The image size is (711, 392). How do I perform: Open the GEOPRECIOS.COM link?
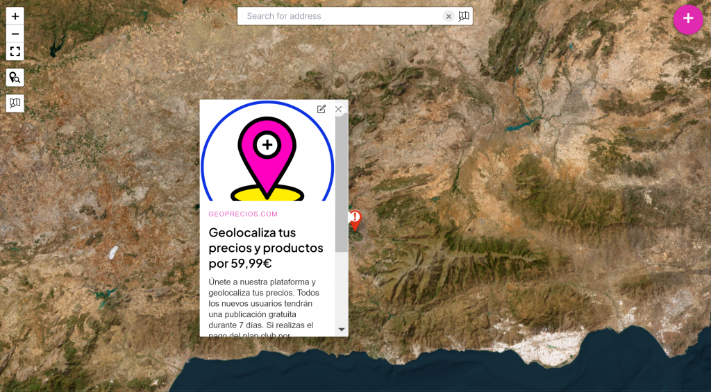(243, 214)
